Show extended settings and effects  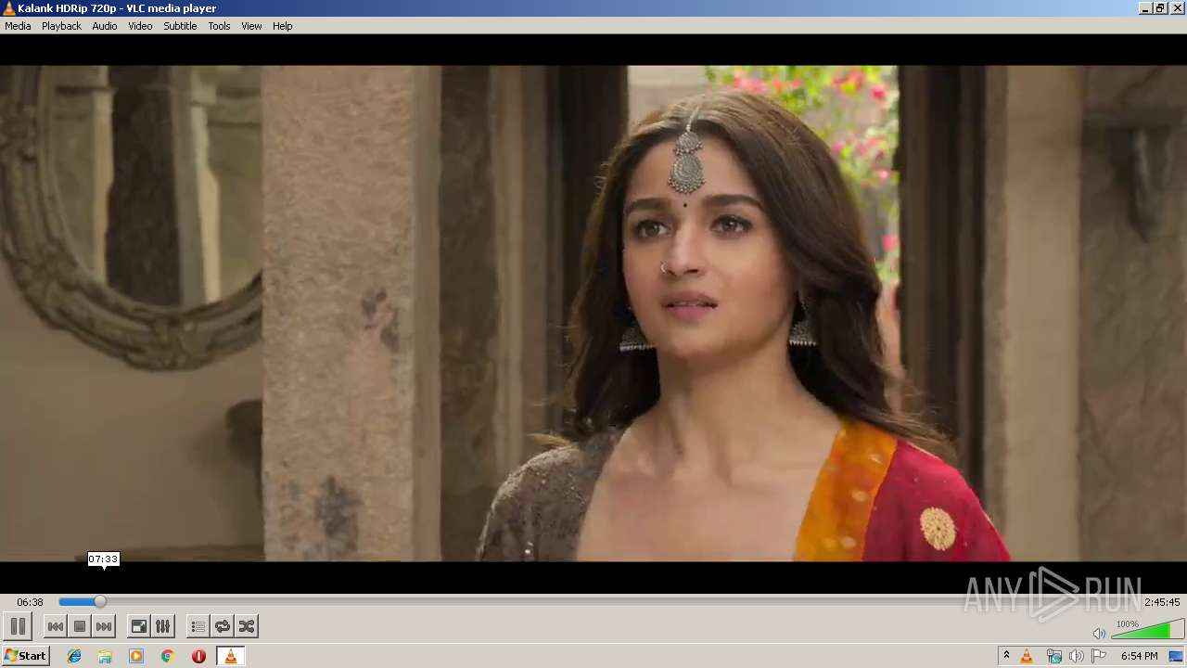point(162,626)
